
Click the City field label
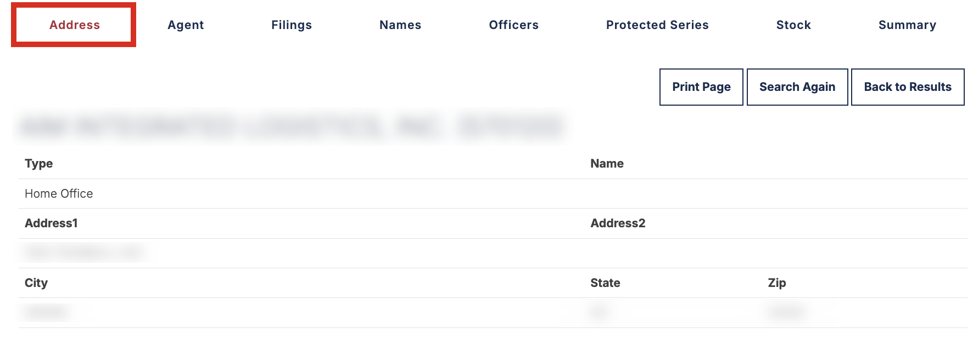tap(36, 283)
